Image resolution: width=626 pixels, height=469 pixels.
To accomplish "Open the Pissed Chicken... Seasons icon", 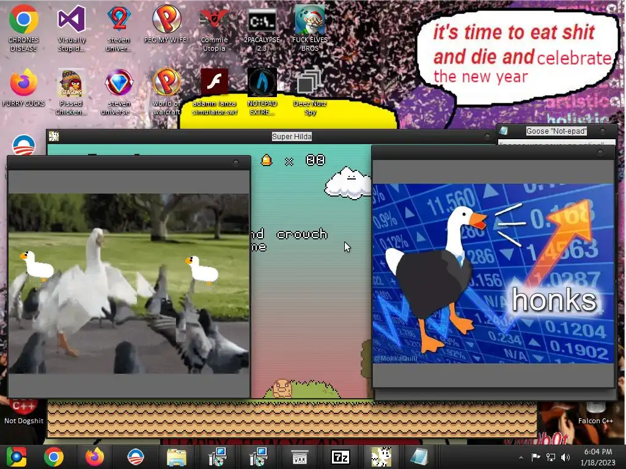I will click(71, 92).
